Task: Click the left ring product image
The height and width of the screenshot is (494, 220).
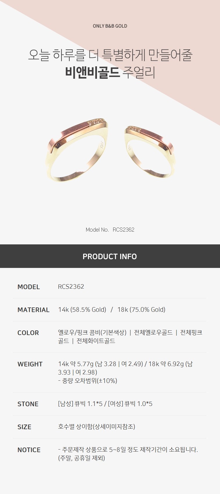Action: click(x=77, y=150)
